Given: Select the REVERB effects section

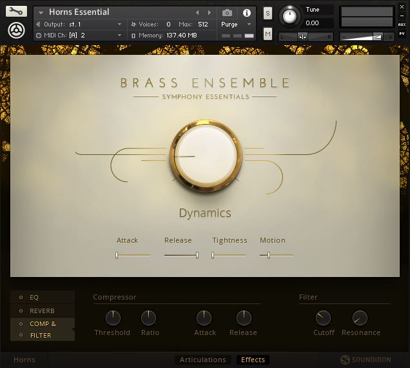Looking at the screenshot, I should coord(43,311).
